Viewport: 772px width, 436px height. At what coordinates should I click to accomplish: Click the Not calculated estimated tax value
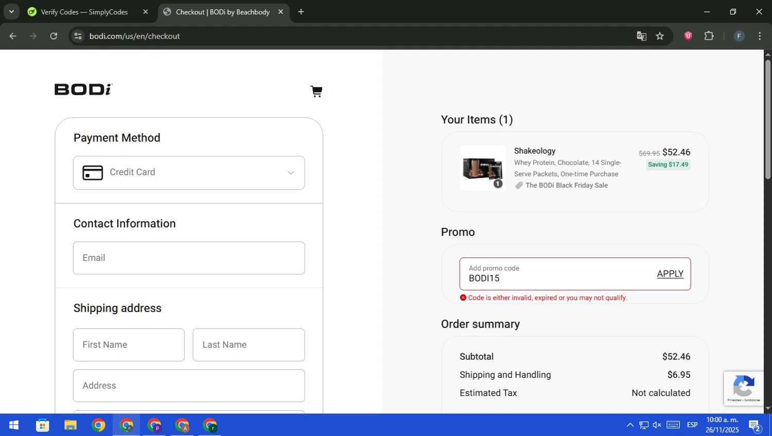point(661,393)
